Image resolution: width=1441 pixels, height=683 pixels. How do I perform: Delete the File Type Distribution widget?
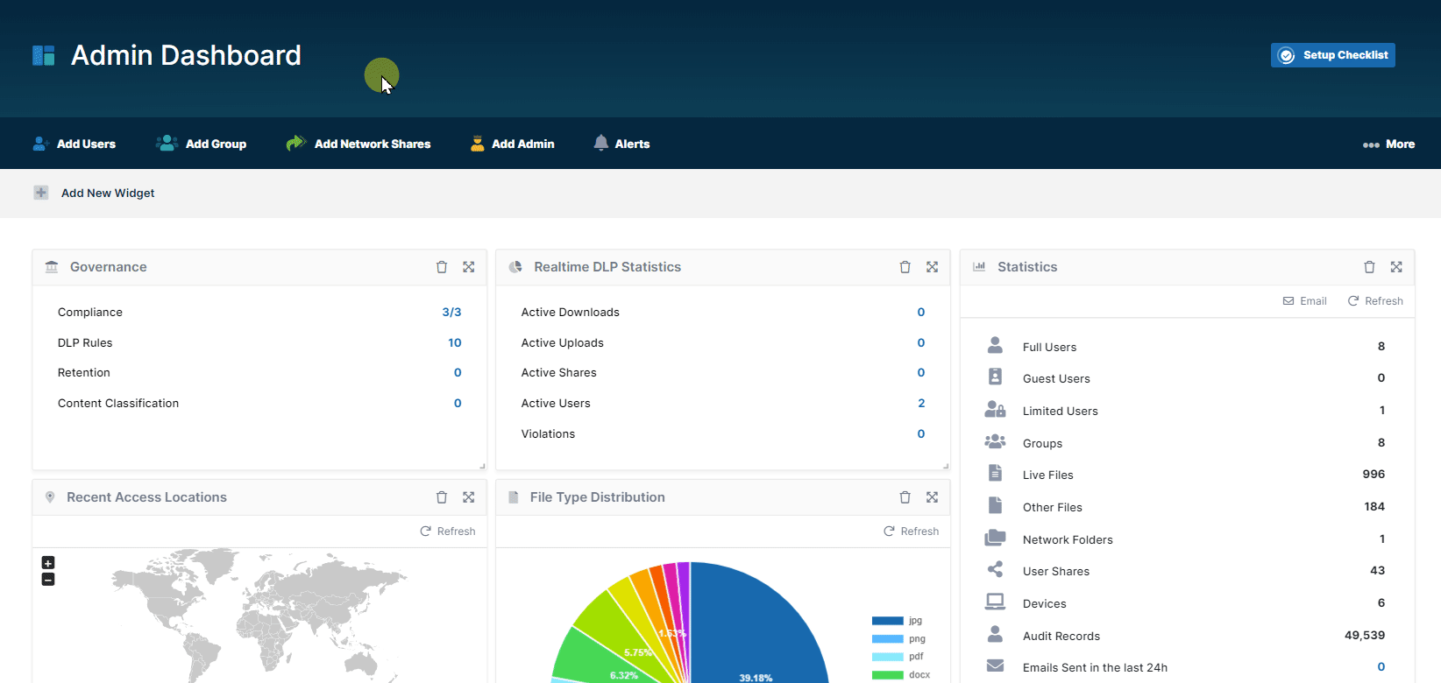point(905,497)
